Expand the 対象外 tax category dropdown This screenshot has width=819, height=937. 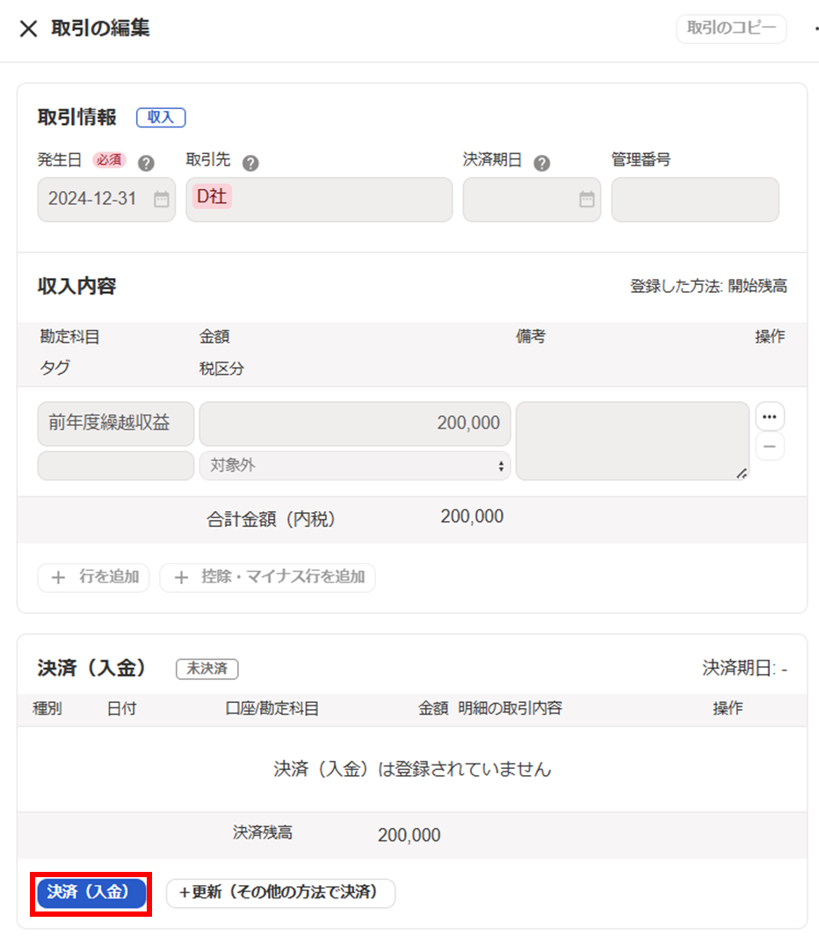coord(355,465)
